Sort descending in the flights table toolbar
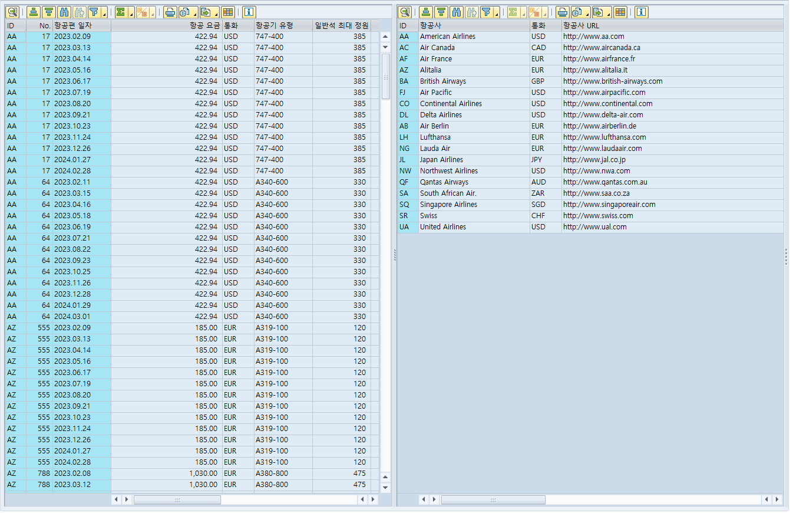Image resolution: width=790 pixels, height=513 pixels. coord(49,12)
